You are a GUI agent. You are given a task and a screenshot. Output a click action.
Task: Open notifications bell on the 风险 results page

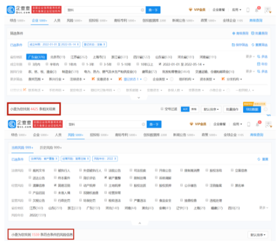click(x=257, y=124)
